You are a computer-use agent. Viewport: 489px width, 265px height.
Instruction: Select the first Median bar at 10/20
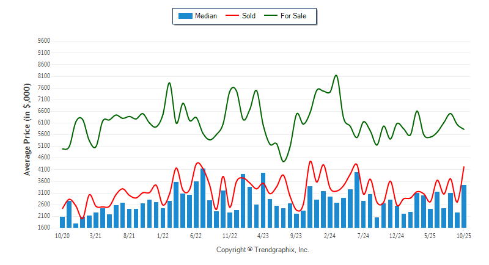point(62,222)
